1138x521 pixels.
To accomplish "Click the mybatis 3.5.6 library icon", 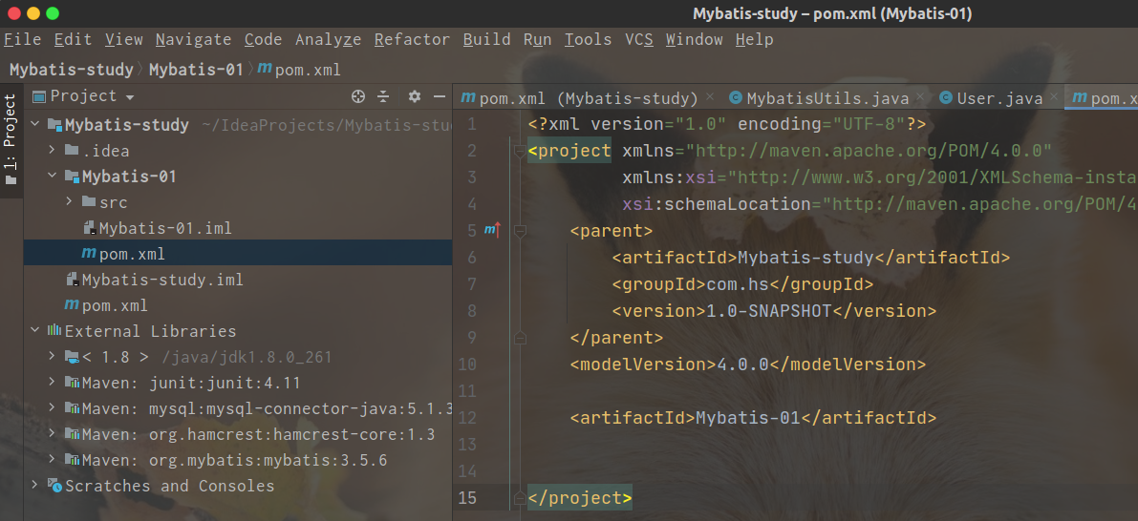I will [x=72, y=460].
